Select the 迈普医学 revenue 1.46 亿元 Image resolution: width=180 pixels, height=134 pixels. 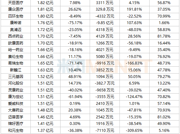point(45,117)
